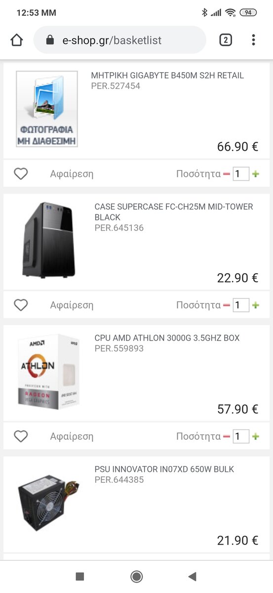Remove the Gigabyte B450M motherboard via Αφαίρεση
The width and height of the screenshot is (273, 593).
(x=72, y=174)
